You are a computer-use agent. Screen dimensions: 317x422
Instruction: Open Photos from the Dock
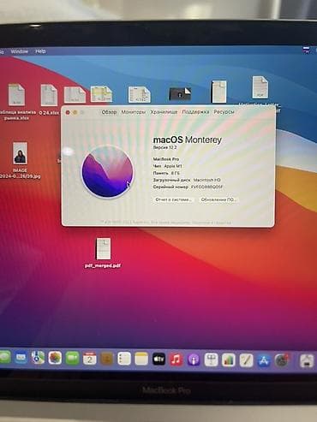click(x=55, y=358)
